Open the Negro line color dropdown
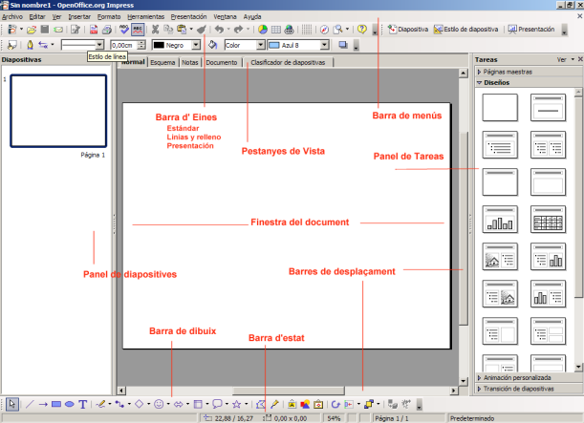Image resolution: width=584 pixels, height=423 pixels. point(196,45)
